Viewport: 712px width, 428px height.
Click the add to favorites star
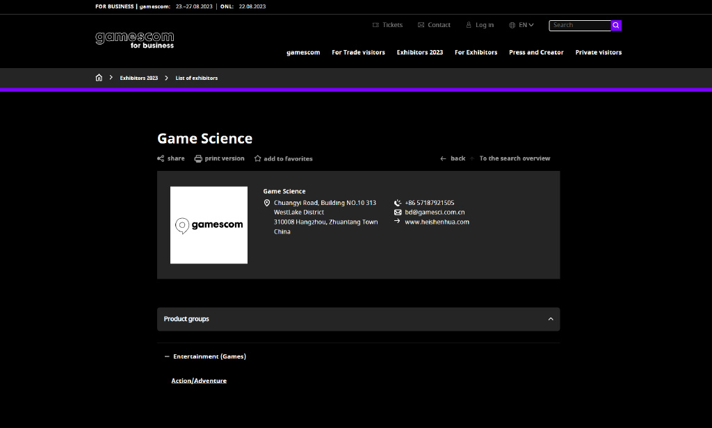(x=257, y=158)
